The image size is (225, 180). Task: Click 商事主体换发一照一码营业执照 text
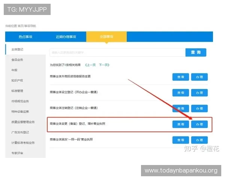[71, 139]
